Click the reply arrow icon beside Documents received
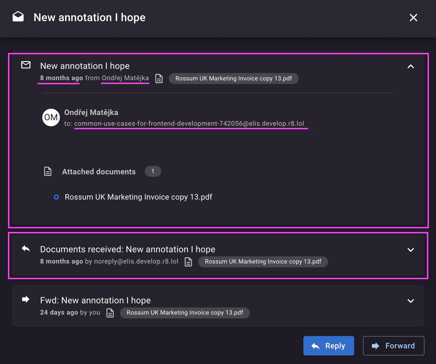 pyautogui.click(x=26, y=248)
